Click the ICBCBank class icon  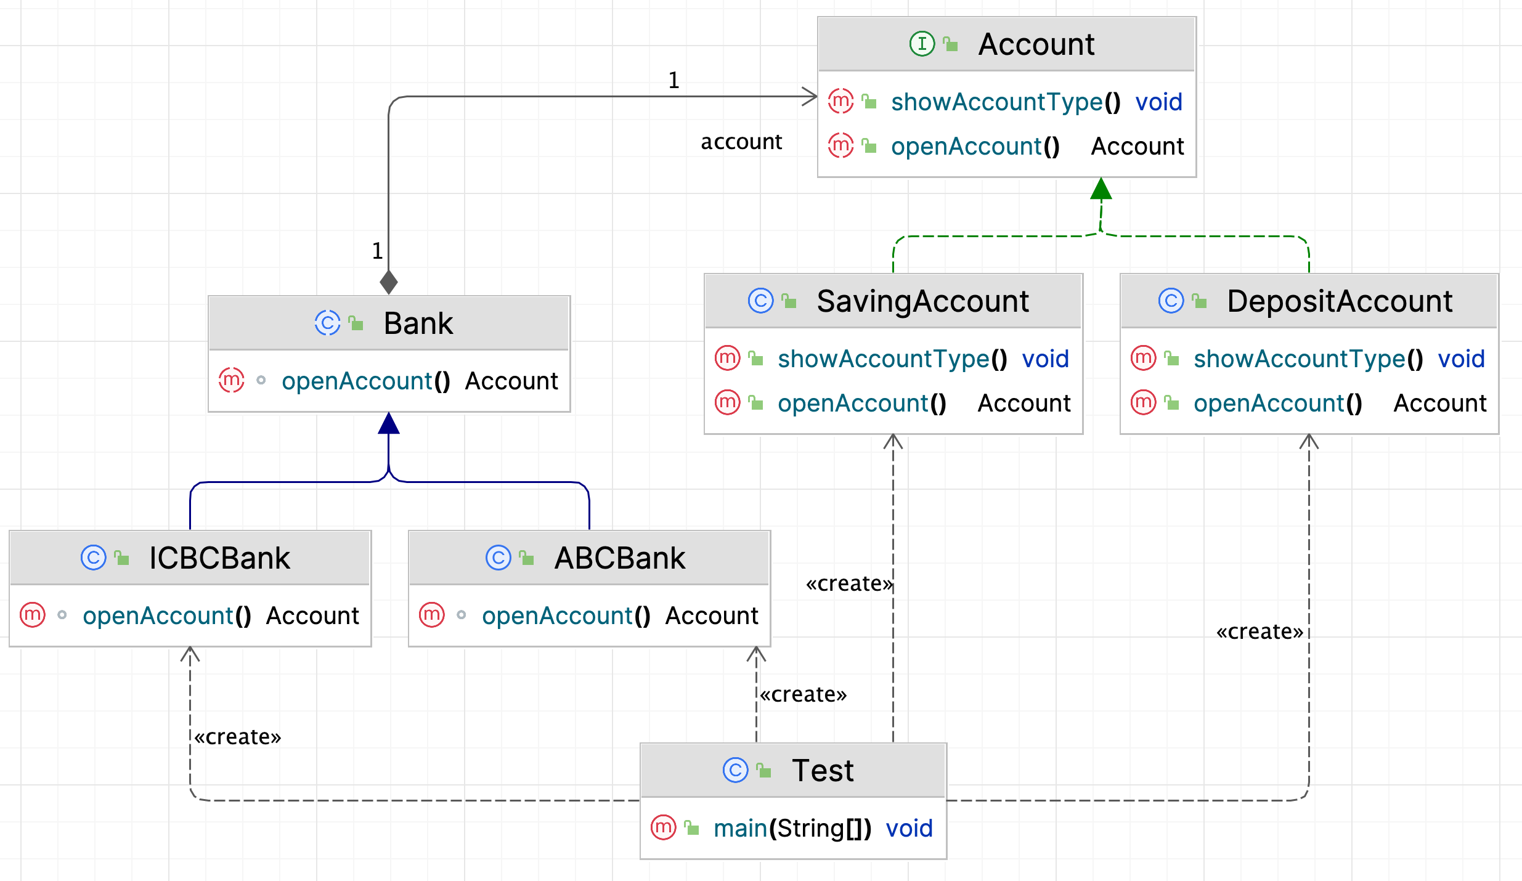pyautogui.click(x=93, y=558)
